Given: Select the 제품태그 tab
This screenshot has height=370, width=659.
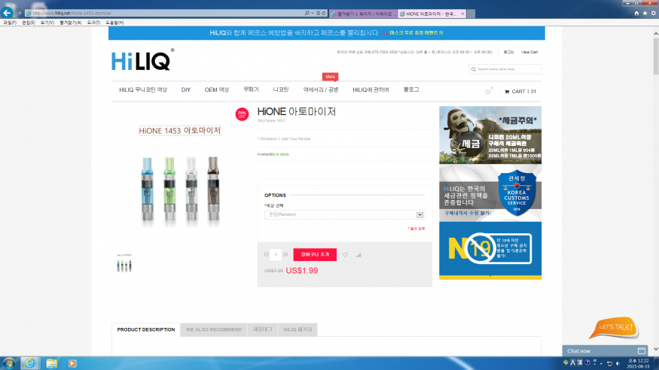Looking at the screenshot, I should (x=262, y=329).
